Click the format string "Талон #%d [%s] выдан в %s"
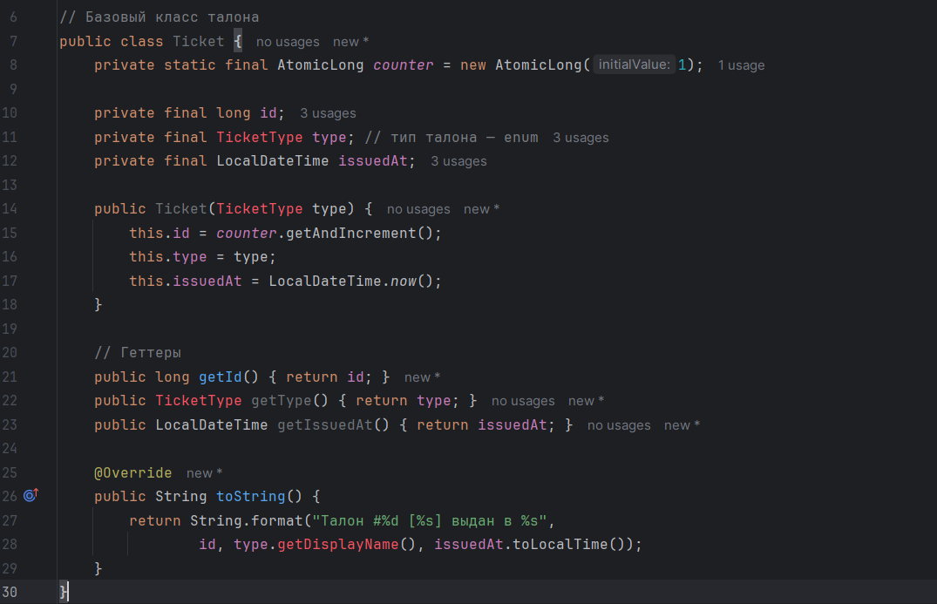The width and height of the screenshot is (937, 604). (430, 521)
